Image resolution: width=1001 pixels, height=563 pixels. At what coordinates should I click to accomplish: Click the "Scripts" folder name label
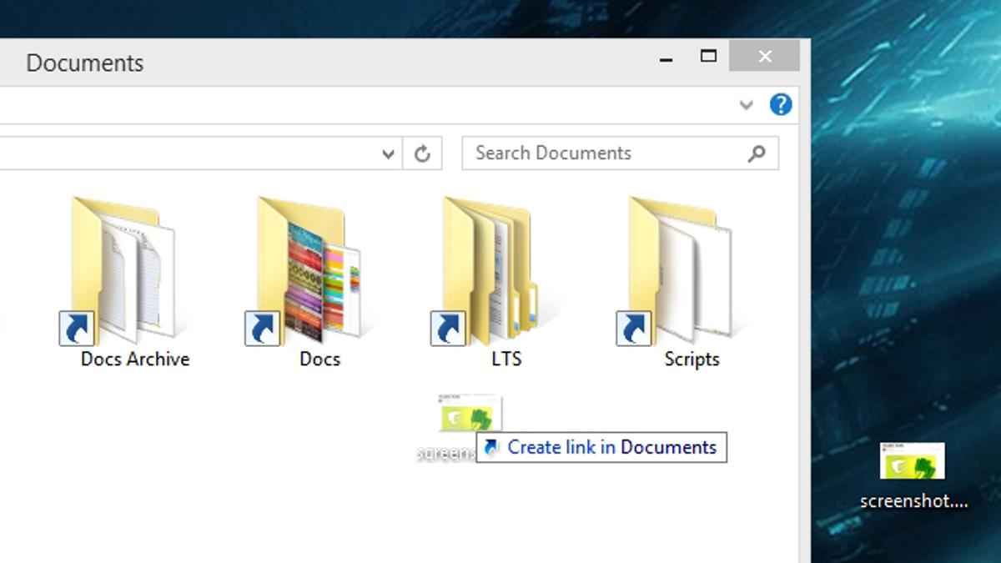tap(692, 359)
